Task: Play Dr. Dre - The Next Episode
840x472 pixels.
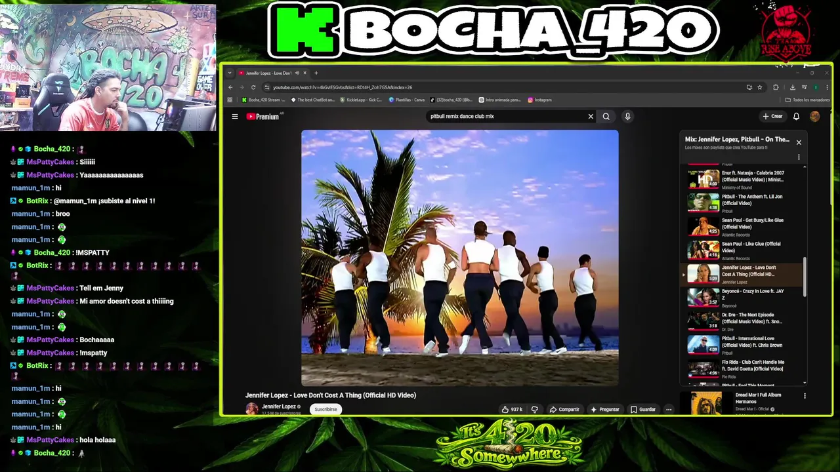Action: tap(742, 321)
